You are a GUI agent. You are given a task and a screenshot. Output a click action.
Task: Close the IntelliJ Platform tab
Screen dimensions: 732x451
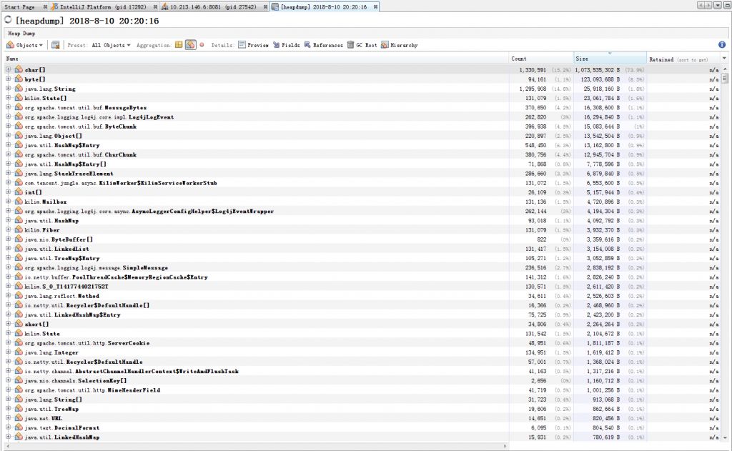click(x=155, y=6)
